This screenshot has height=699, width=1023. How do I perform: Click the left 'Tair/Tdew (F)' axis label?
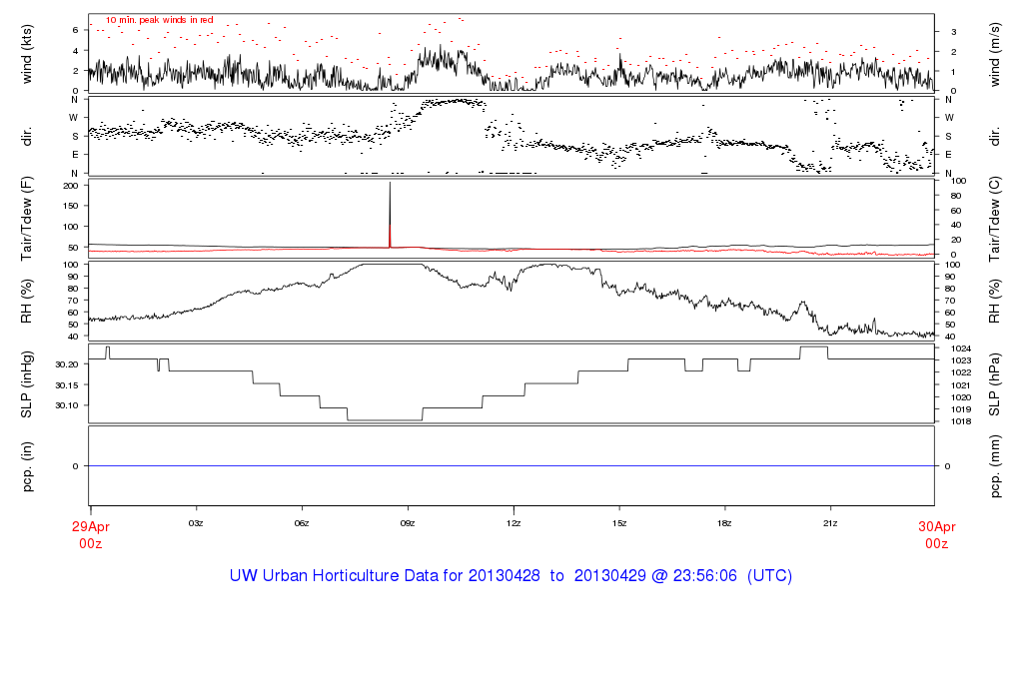(27, 219)
